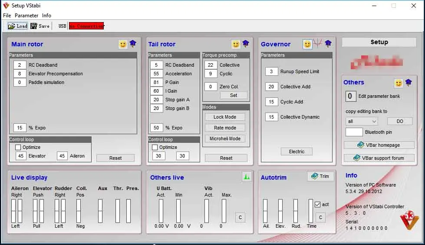Click the Tail rotor P Gain field

point(156,82)
